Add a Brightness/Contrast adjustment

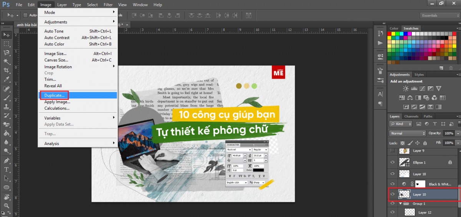point(406,88)
